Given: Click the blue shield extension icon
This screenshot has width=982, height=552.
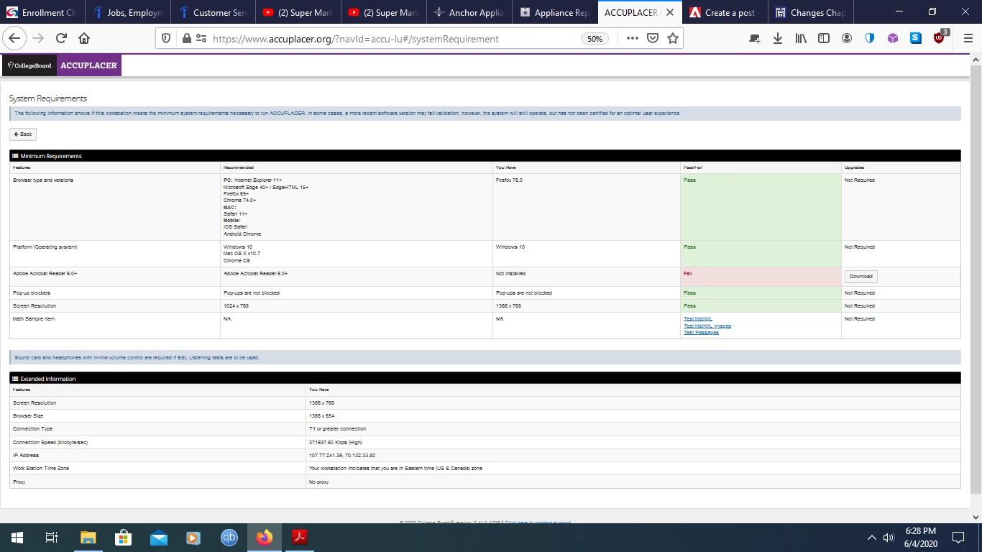Looking at the screenshot, I should 870,39.
